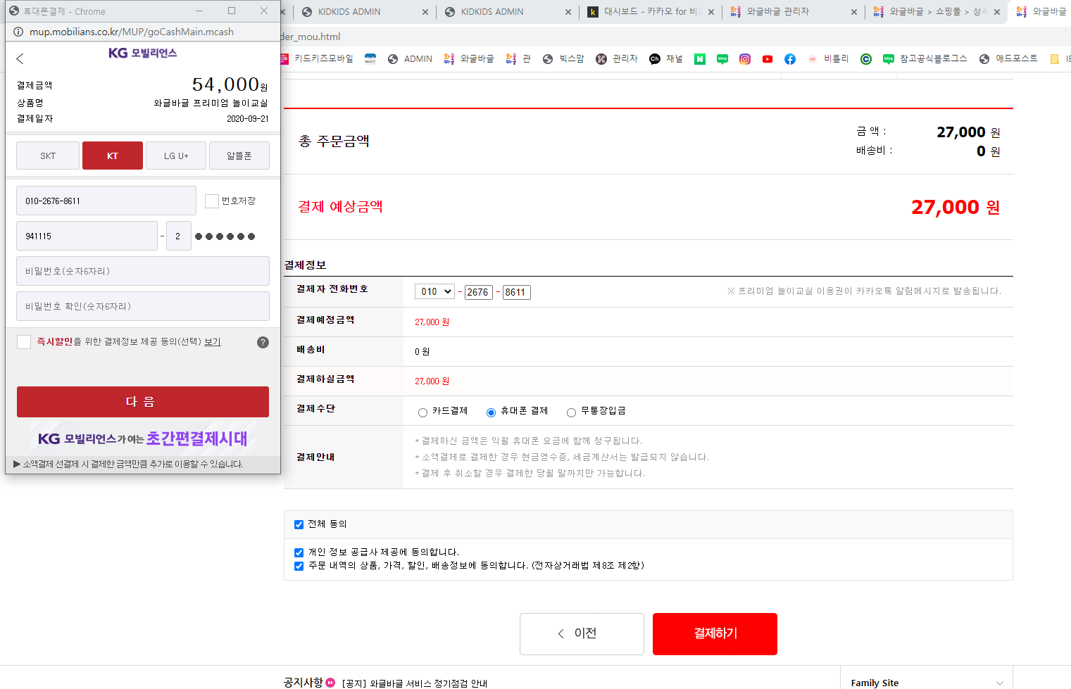Focus the 010-2676-8611 phone number field

point(106,201)
